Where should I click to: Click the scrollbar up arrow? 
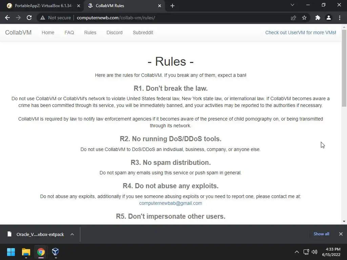(x=344, y=27)
